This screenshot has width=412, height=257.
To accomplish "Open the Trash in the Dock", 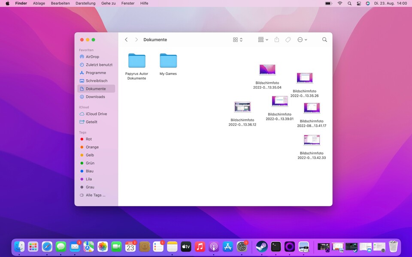I will click(x=393, y=247).
